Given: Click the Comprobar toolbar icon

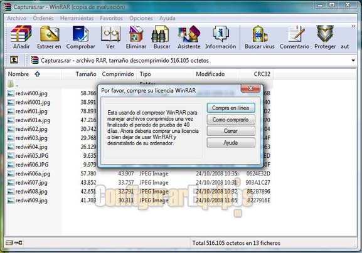Looking at the screenshot, I should [x=80, y=34].
